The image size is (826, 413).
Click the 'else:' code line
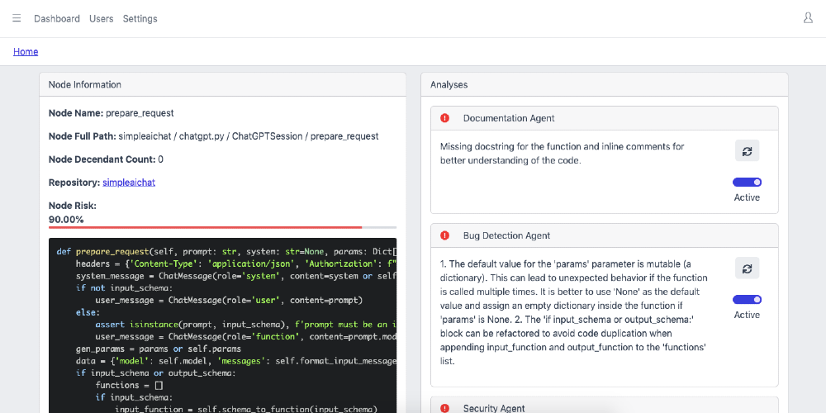click(88, 312)
